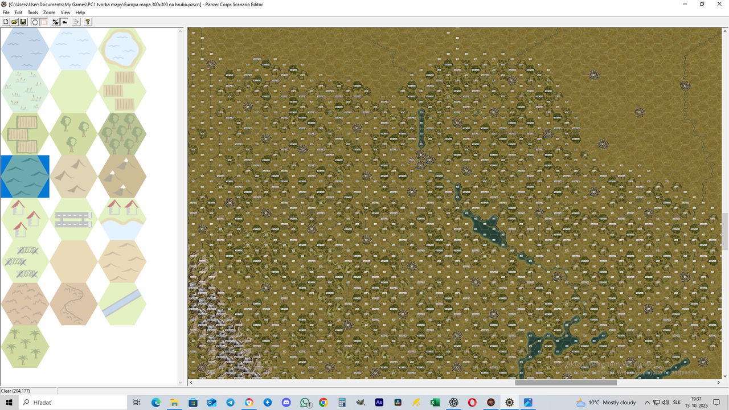This screenshot has height=410, width=729.
Task: Select the deep sea terrain tile
Action: point(25,49)
